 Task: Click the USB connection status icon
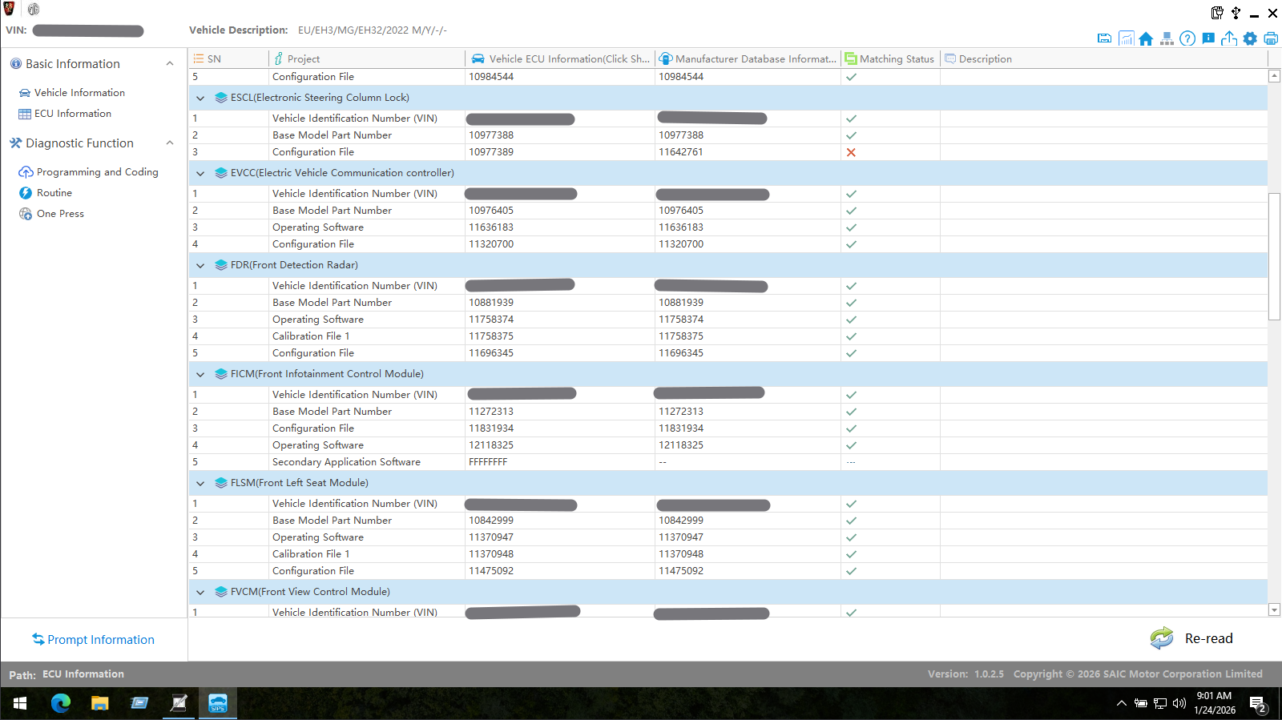[1236, 13]
